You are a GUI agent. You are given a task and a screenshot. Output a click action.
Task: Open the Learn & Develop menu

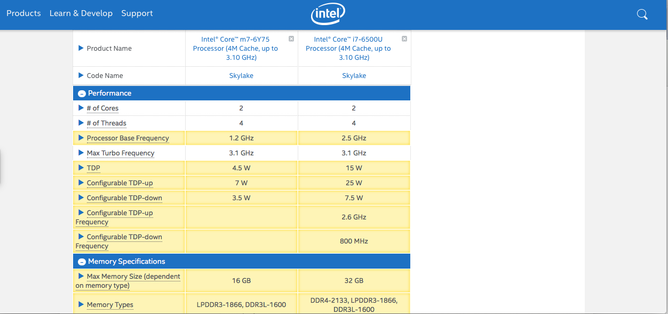click(81, 13)
